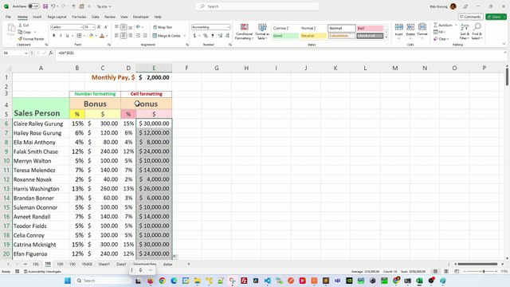Click the Insert Function fx icon
The width and height of the screenshot is (510, 287).
pos(51,53)
